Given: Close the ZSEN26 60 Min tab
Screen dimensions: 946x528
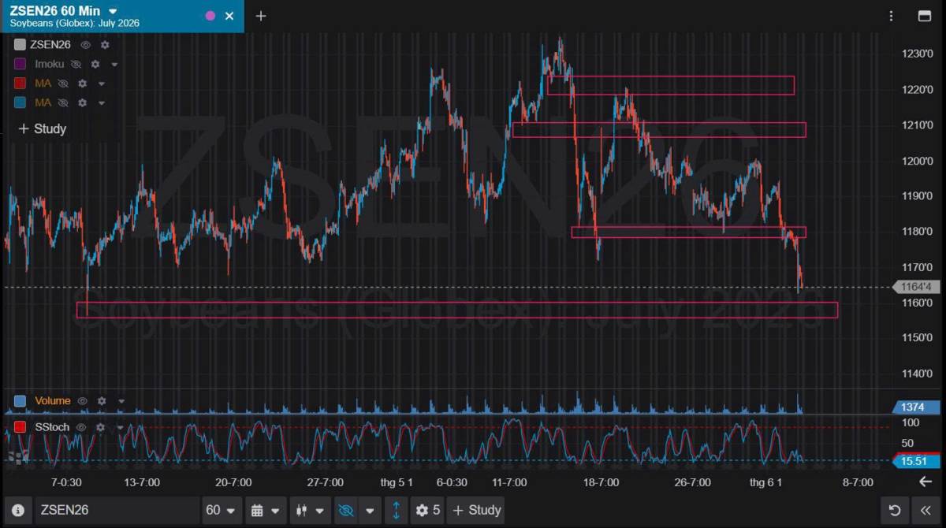Looking at the screenshot, I should point(229,16).
